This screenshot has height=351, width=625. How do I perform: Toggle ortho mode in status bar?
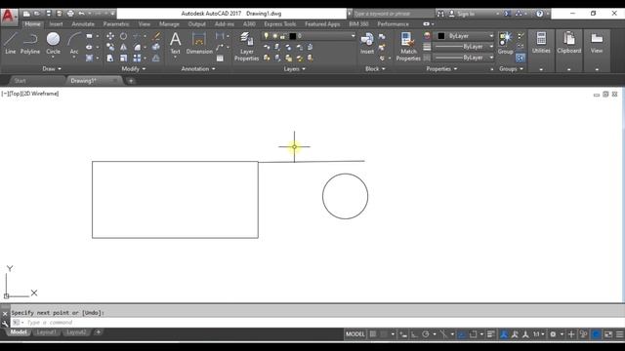(414, 334)
